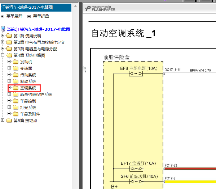Viewport: 216px width, 189px height.
Task: Expand the 发动机 subfolder
Action: coord(9,61)
